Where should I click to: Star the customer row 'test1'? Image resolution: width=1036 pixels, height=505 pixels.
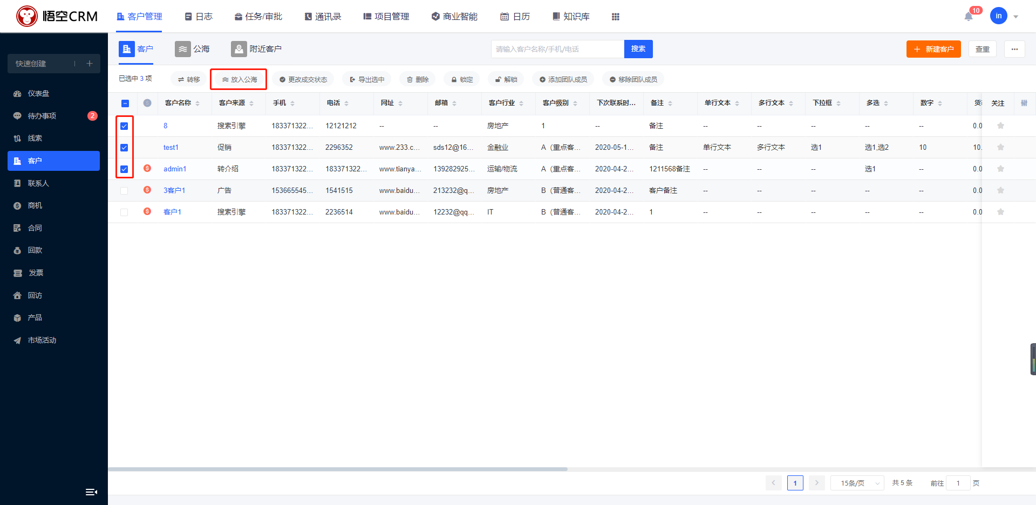point(1000,147)
